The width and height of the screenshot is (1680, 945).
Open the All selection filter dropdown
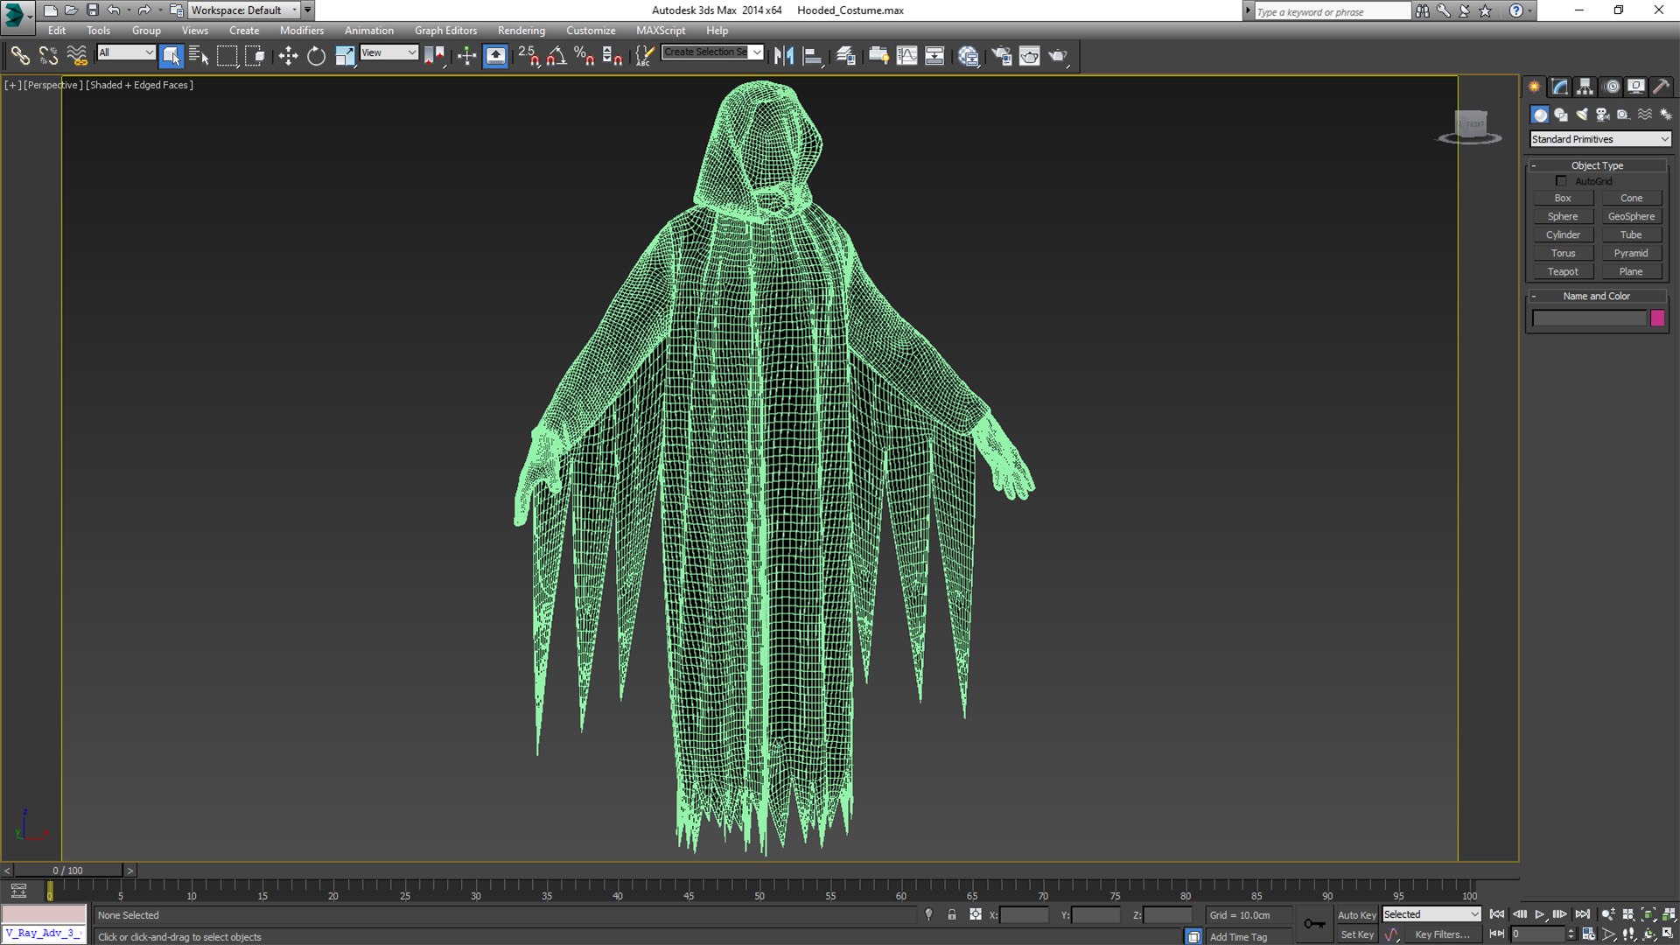(x=126, y=52)
